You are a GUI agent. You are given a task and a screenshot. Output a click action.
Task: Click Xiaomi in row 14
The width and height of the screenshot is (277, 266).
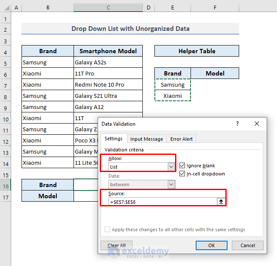[48, 163]
